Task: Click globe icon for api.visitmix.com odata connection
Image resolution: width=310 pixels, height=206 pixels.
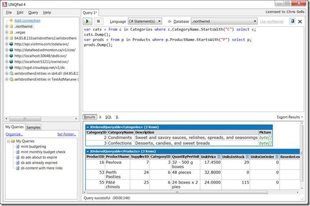Action: pos(11,44)
